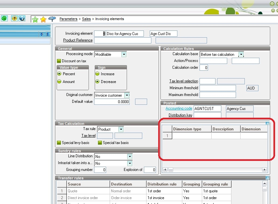Open the Processing mode dropdown

[124, 54]
